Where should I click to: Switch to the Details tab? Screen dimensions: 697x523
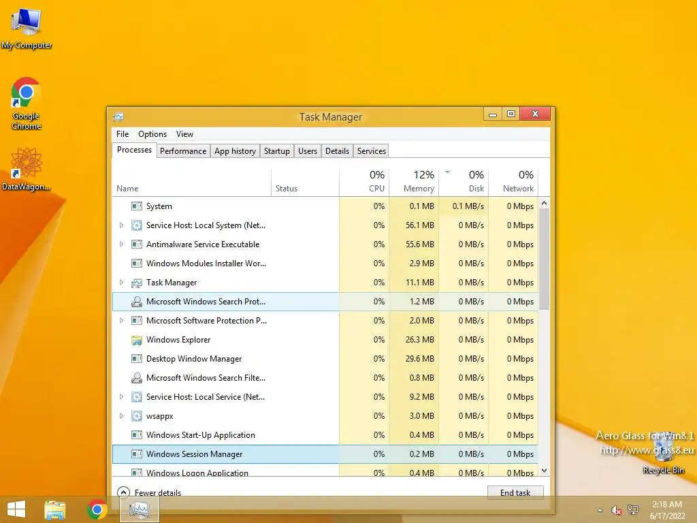click(338, 150)
